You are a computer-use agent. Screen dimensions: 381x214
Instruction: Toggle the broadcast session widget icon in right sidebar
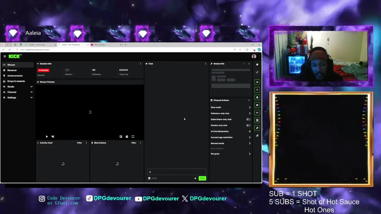pyautogui.click(x=257, y=113)
